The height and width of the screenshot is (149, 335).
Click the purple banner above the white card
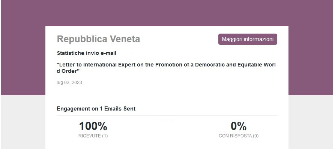(167, 13)
